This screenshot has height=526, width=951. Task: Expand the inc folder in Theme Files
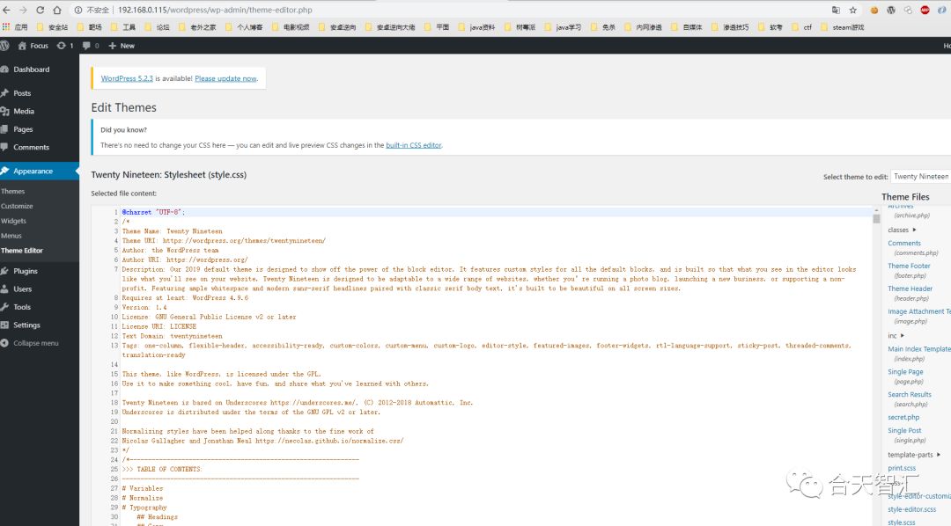tap(896, 335)
